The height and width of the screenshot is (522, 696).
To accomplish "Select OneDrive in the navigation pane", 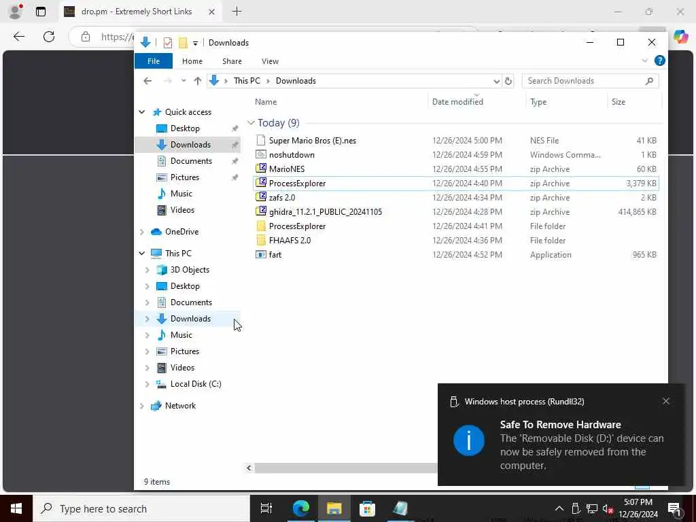I will (x=181, y=232).
